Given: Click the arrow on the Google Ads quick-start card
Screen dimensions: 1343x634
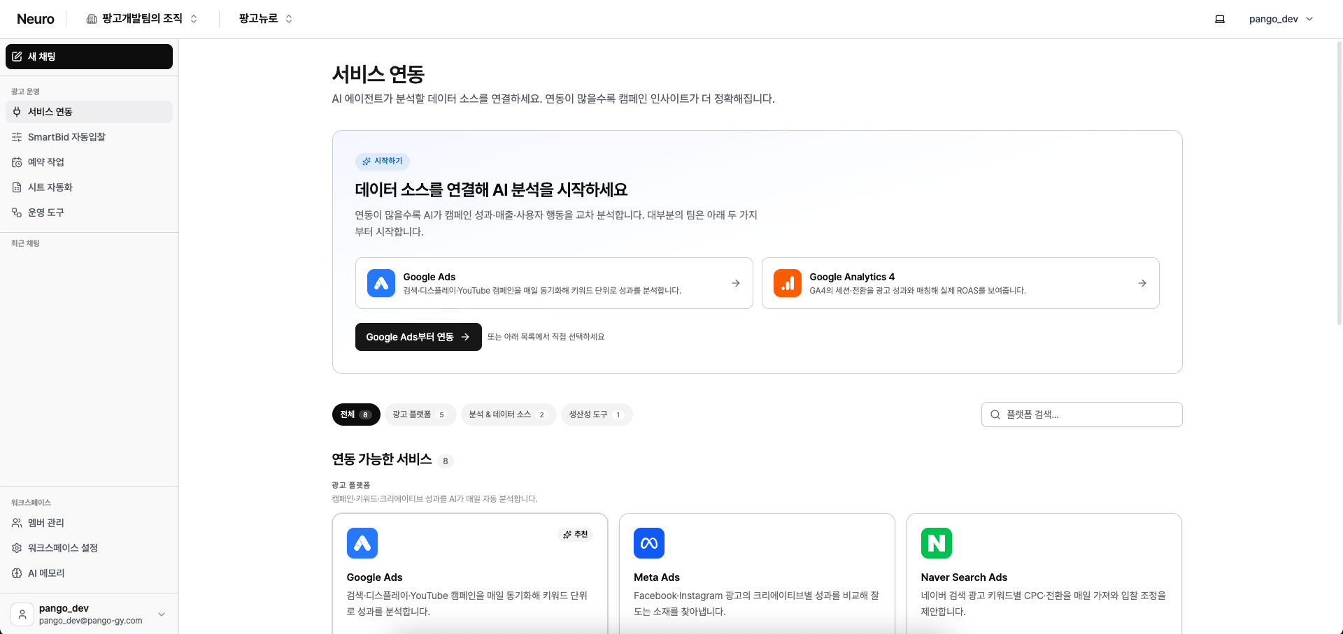Looking at the screenshot, I should [x=736, y=283].
